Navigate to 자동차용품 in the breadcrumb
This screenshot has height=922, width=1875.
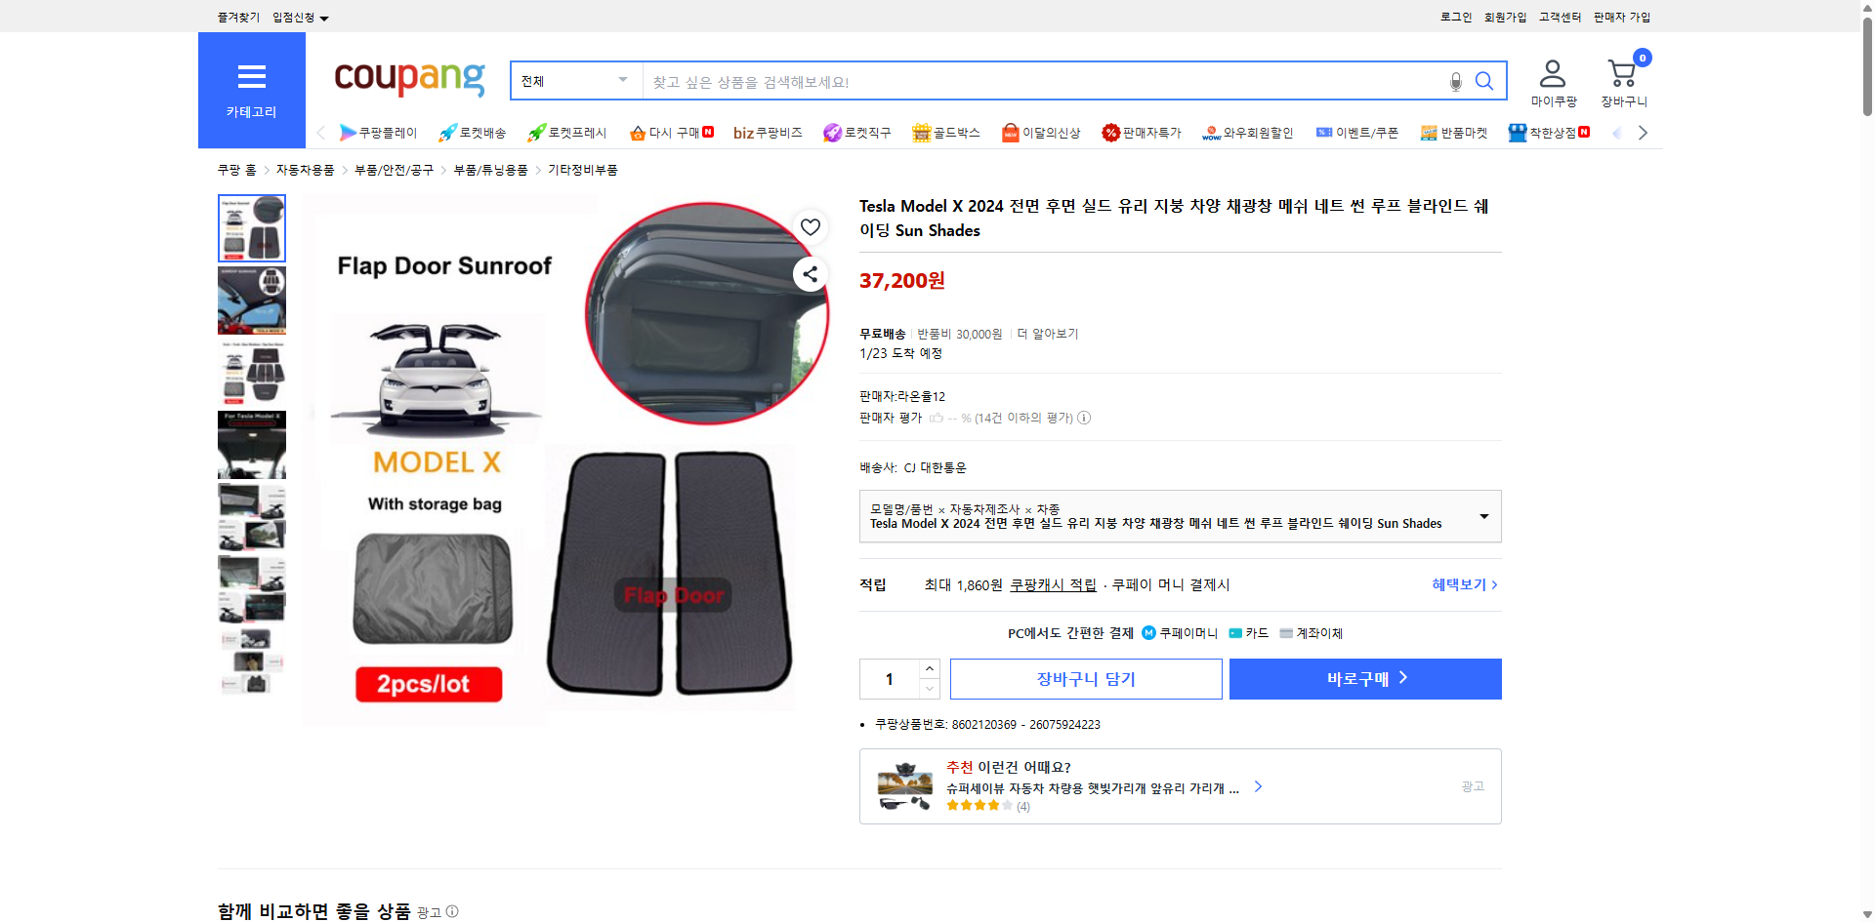coord(304,169)
